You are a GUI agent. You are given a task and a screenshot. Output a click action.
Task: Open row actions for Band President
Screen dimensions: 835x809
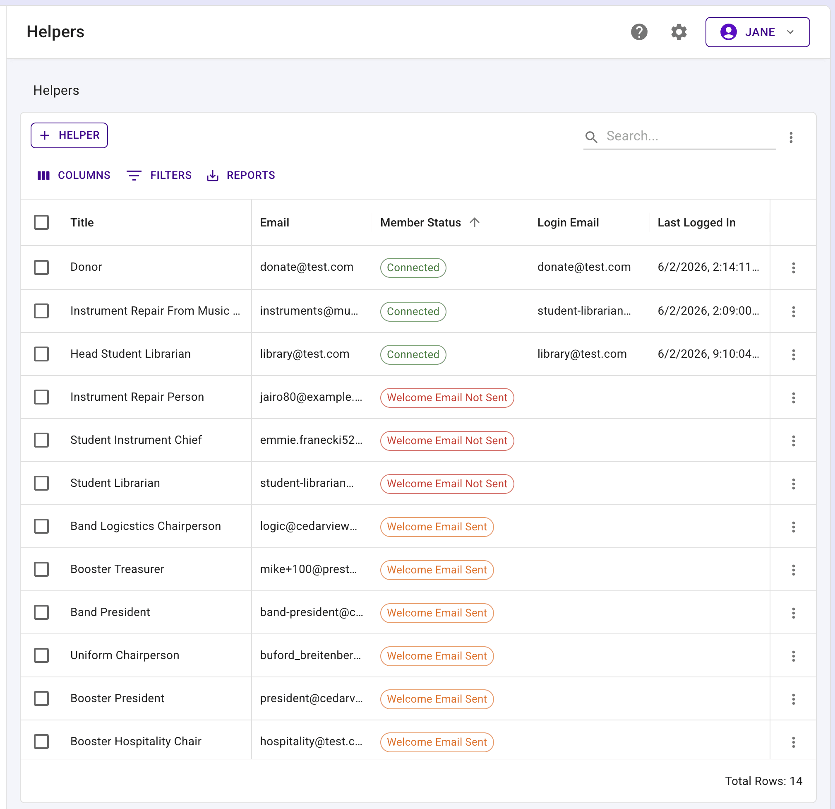pyautogui.click(x=793, y=613)
